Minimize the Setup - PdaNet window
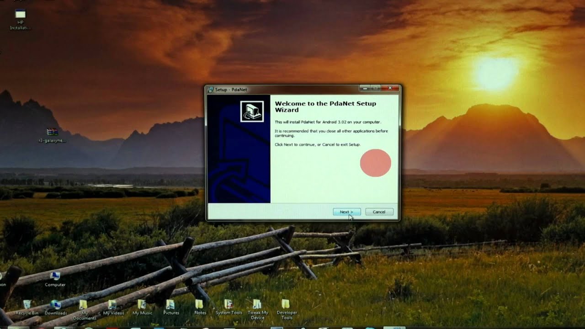This screenshot has width=585, height=329. click(x=364, y=88)
